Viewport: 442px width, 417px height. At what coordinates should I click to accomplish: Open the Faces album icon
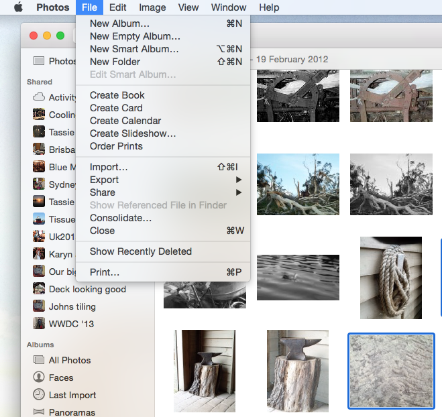pyautogui.click(x=39, y=377)
